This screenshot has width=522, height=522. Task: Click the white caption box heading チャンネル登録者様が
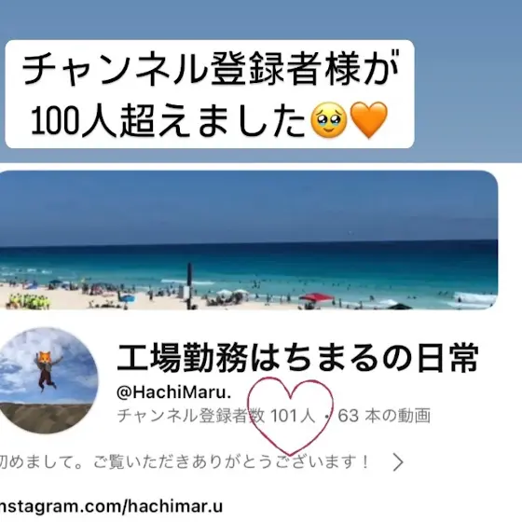[211, 70]
